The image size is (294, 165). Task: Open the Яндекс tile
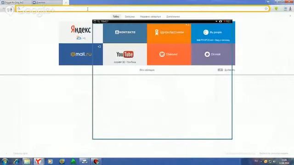pos(81,33)
